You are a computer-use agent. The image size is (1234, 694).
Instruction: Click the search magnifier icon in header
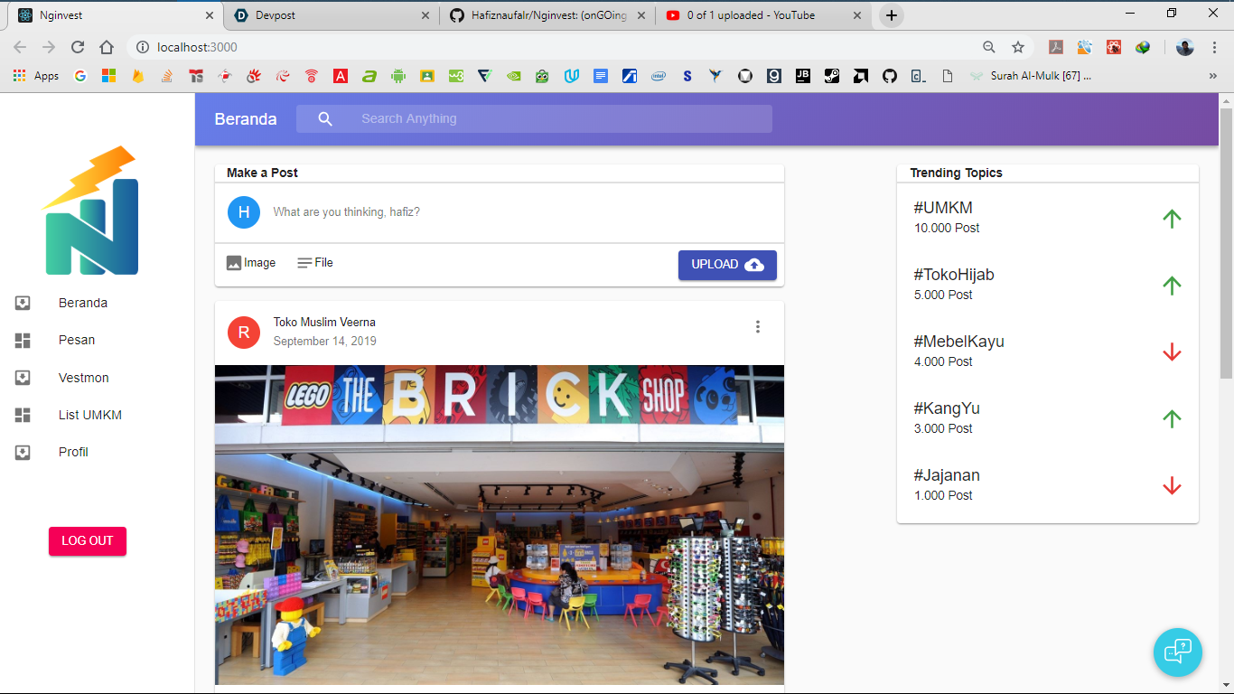(325, 118)
